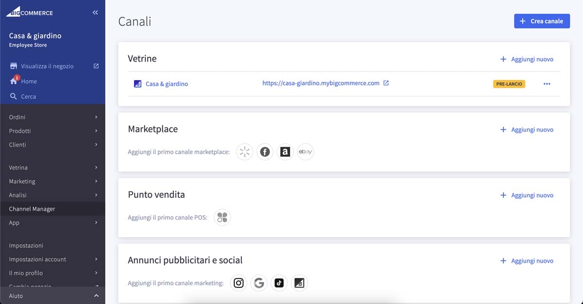Image resolution: width=583 pixels, height=304 pixels.
Task: Click the external link icon next to the storefront URL
Action: [386, 83]
